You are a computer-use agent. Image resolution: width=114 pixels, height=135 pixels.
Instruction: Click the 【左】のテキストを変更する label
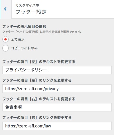pos(39,62)
